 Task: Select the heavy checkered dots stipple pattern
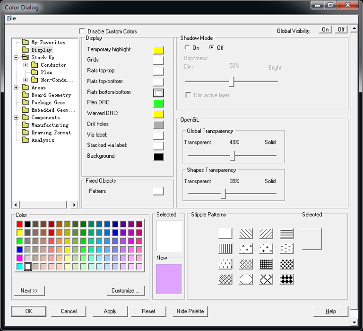click(x=286, y=264)
